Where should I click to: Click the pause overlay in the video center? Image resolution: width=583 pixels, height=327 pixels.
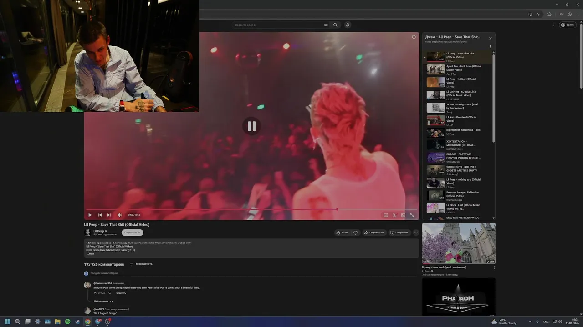pyautogui.click(x=251, y=126)
